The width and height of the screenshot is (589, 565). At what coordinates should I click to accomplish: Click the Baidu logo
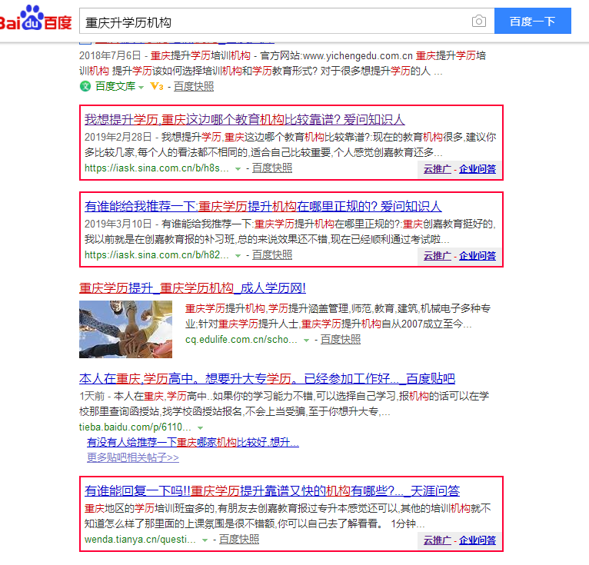coord(35,18)
